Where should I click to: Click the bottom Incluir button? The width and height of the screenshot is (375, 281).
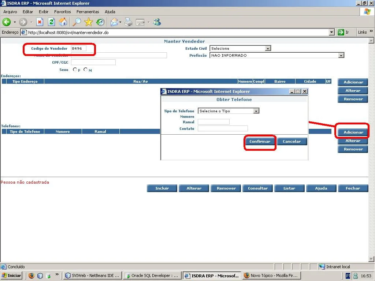point(162,188)
